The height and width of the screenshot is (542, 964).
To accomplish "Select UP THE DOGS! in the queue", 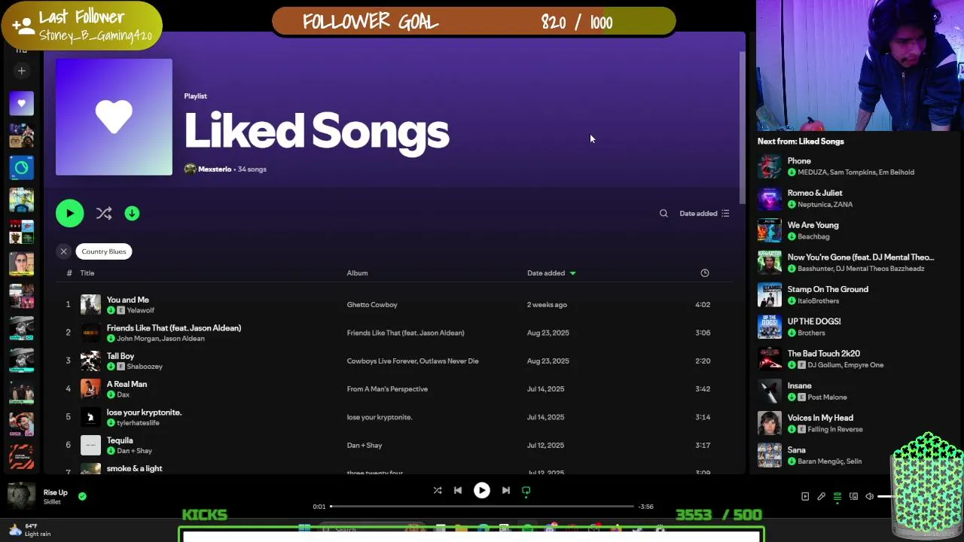I will click(814, 321).
